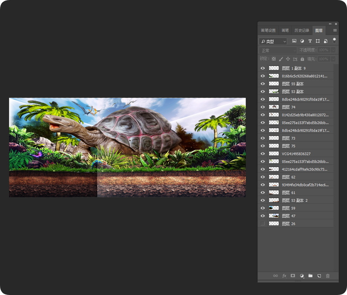Image resolution: width=347 pixels, height=295 pixels.
Task: Select layer 016b6c5c920268a8012141...
Action: point(296,76)
